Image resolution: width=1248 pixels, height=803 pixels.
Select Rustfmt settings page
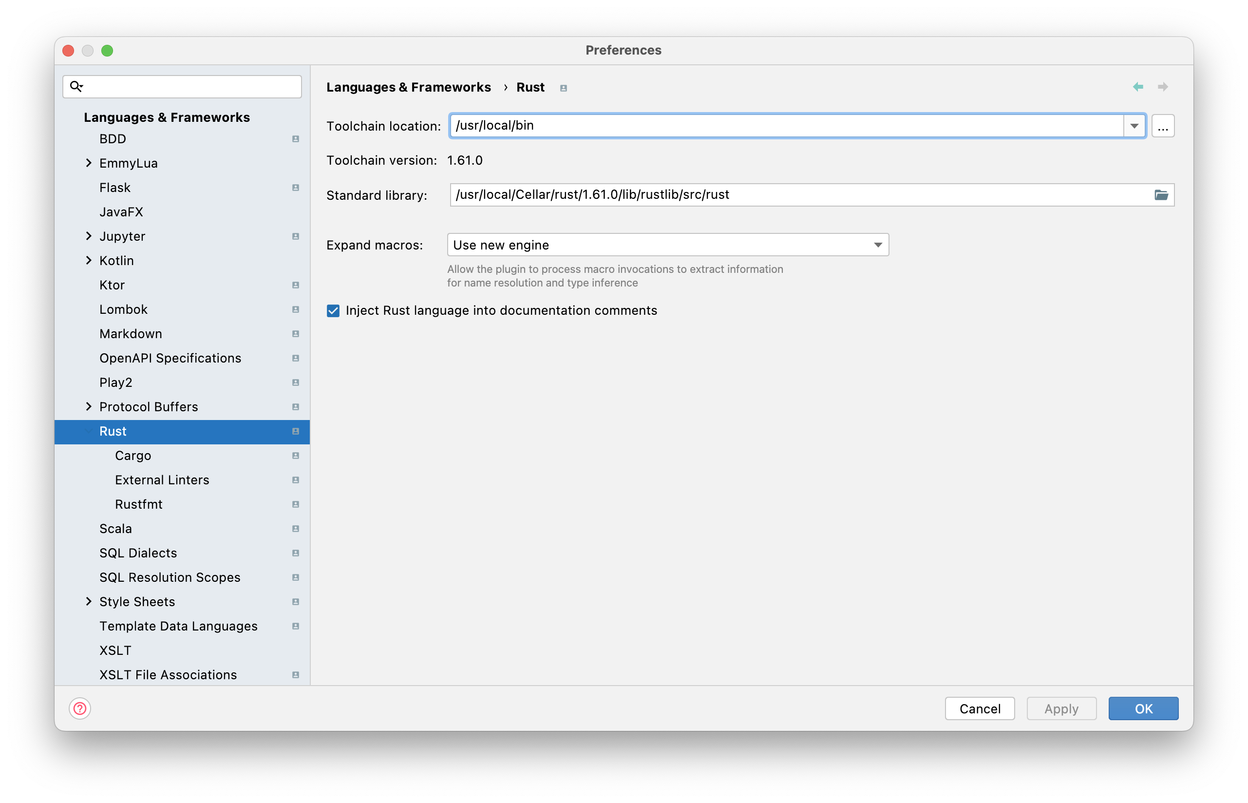pos(139,504)
